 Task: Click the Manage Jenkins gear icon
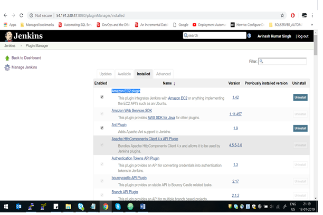(x=7, y=67)
